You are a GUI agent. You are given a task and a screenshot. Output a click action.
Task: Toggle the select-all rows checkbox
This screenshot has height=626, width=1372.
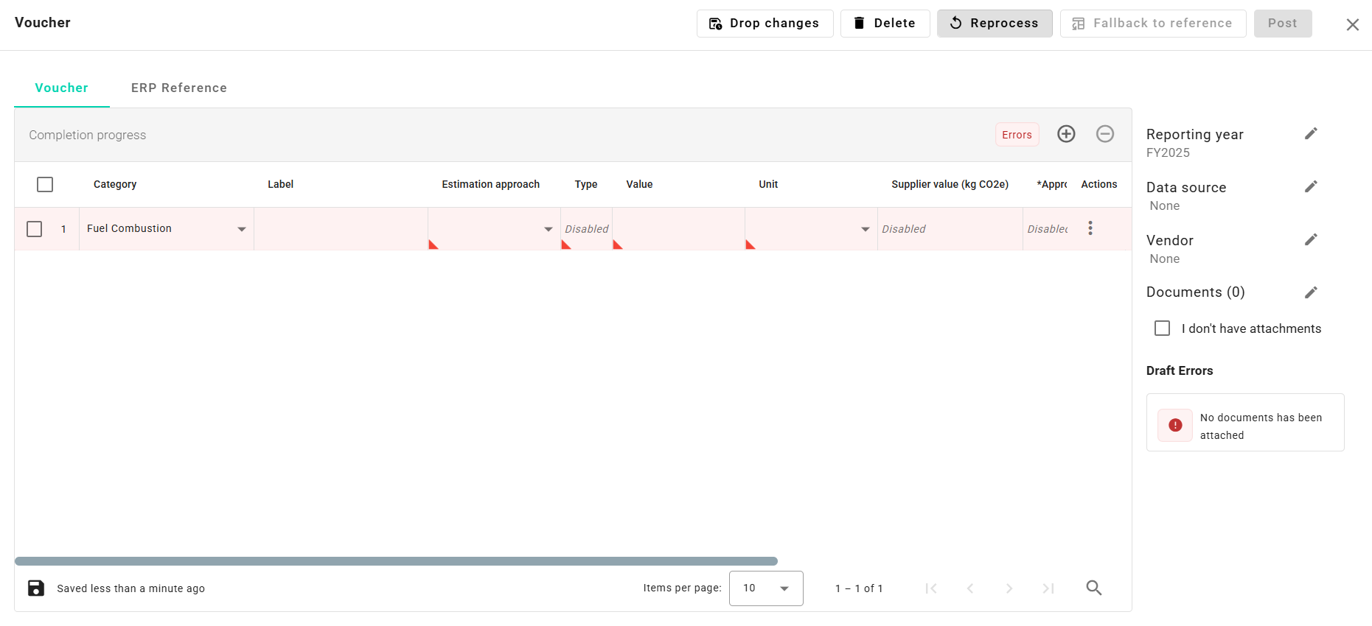click(45, 184)
